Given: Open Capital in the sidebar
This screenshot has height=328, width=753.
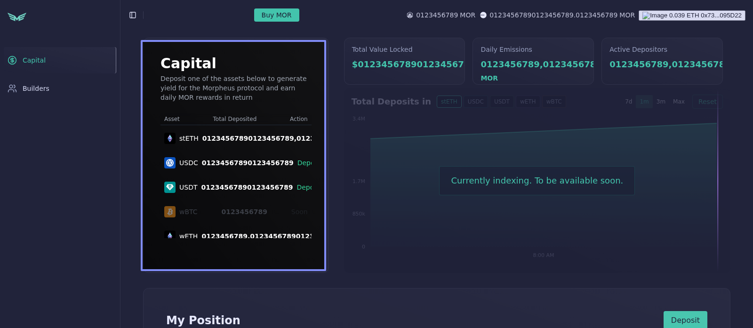Looking at the screenshot, I should point(34,60).
